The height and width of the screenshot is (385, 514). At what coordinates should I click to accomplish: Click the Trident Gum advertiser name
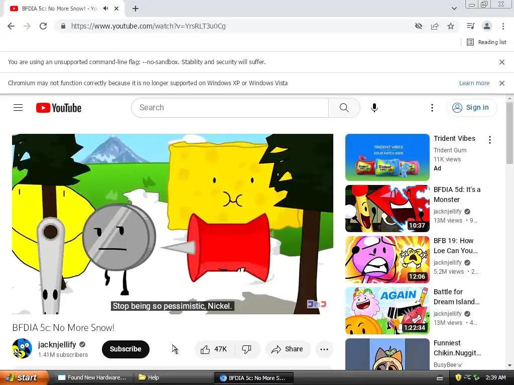point(450,150)
